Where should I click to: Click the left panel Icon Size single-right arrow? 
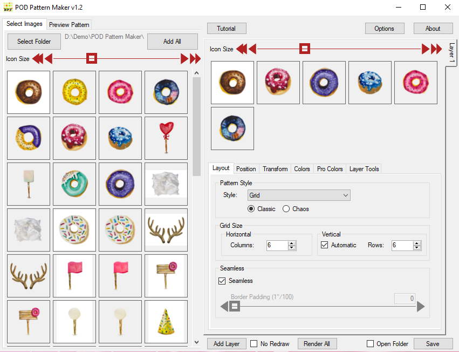coord(184,59)
